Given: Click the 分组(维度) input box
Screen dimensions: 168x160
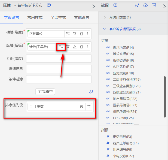Looking at the screenshot, I should (59, 59).
